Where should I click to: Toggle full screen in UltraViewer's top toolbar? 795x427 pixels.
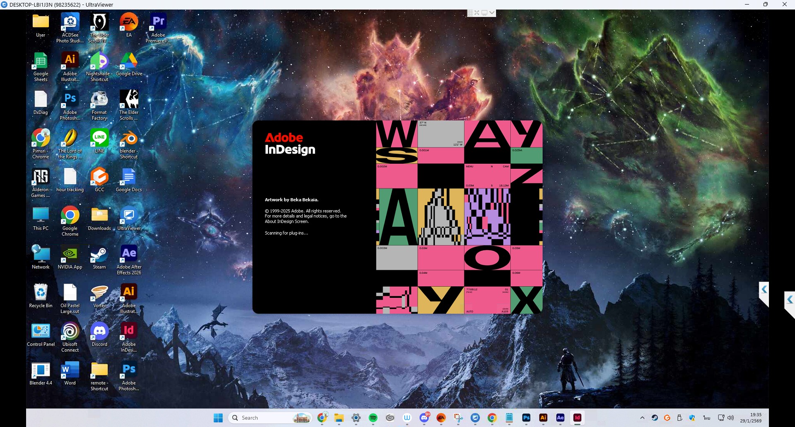(477, 13)
